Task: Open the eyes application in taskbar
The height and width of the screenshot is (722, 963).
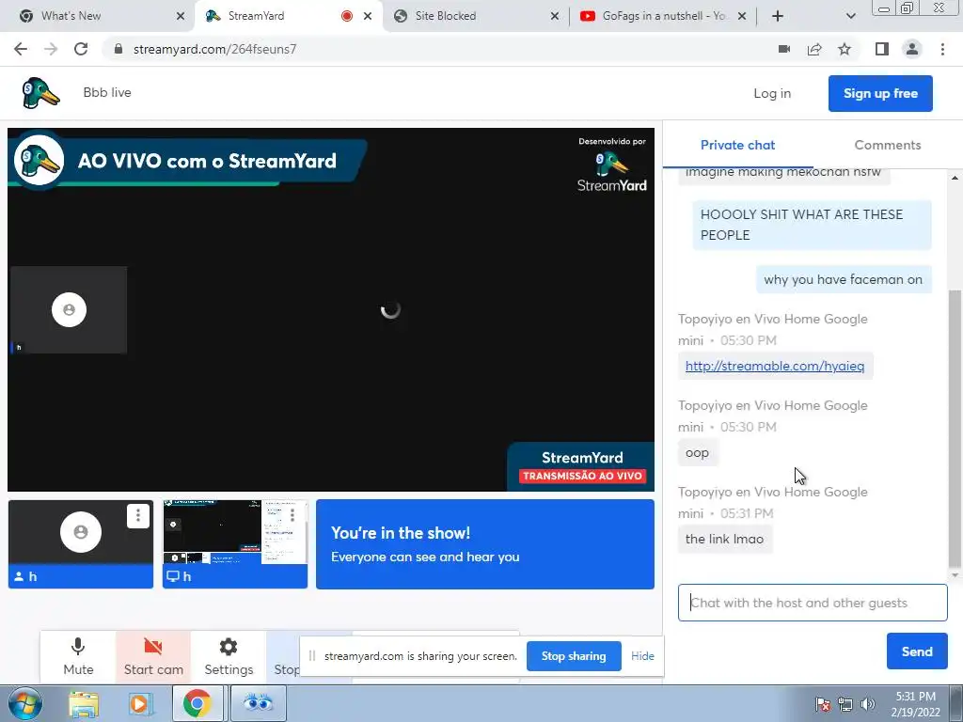Action: pyautogui.click(x=258, y=703)
